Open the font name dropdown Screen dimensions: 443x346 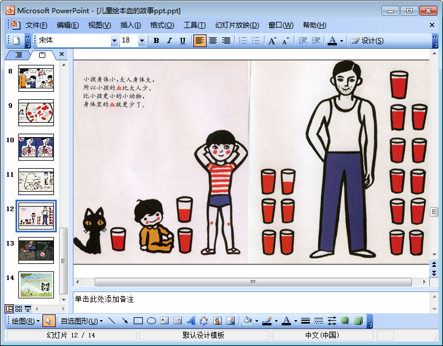coord(114,41)
